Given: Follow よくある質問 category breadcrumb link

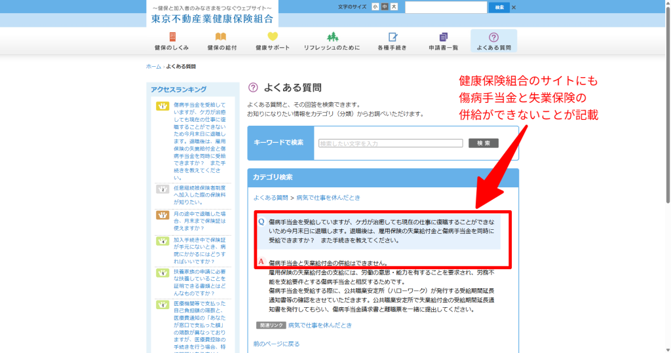Looking at the screenshot, I should point(271,198).
